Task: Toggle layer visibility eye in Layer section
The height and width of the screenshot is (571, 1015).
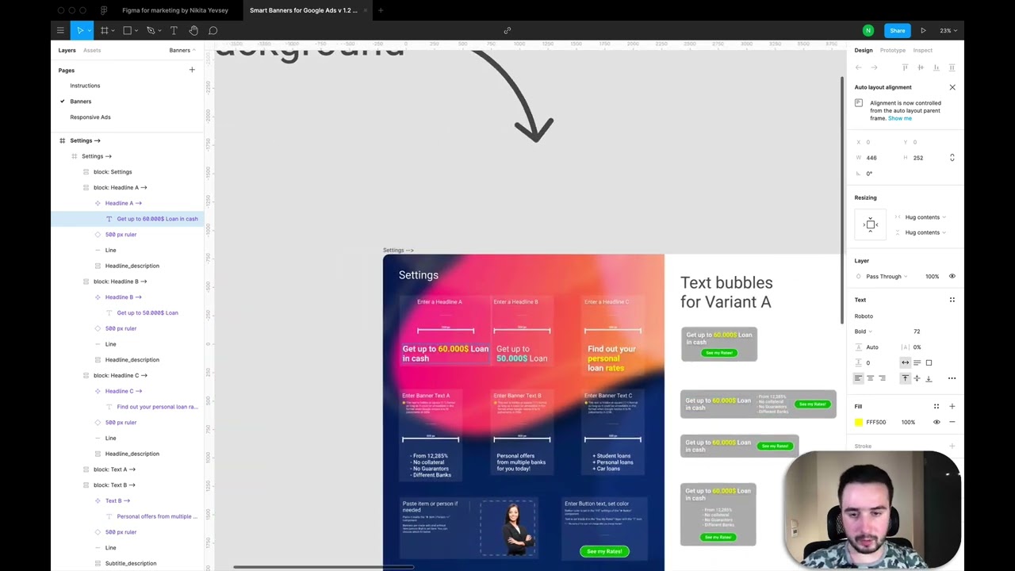Action: pos(952,276)
